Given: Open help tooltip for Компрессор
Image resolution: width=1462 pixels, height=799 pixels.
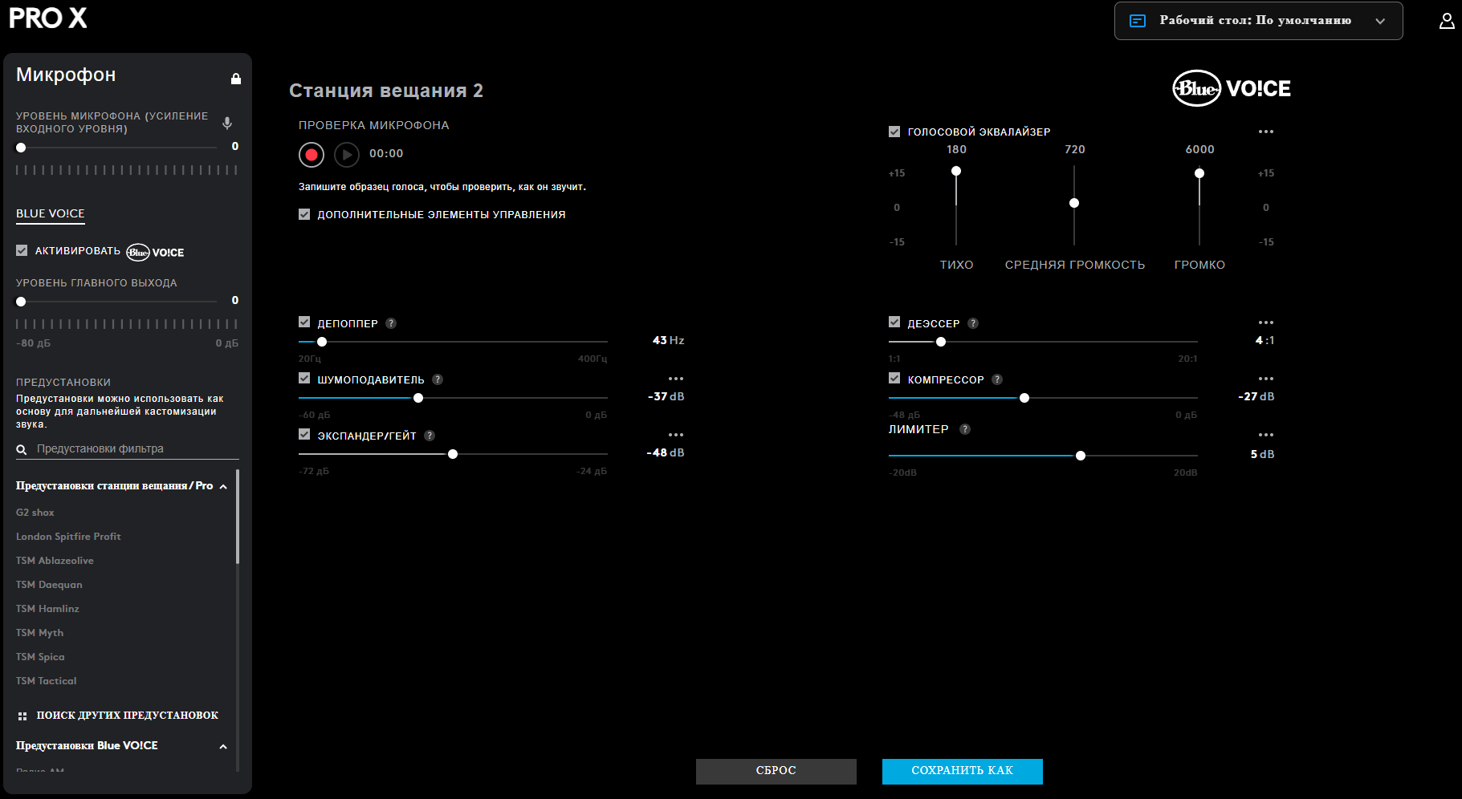Looking at the screenshot, I should (997, 379).
